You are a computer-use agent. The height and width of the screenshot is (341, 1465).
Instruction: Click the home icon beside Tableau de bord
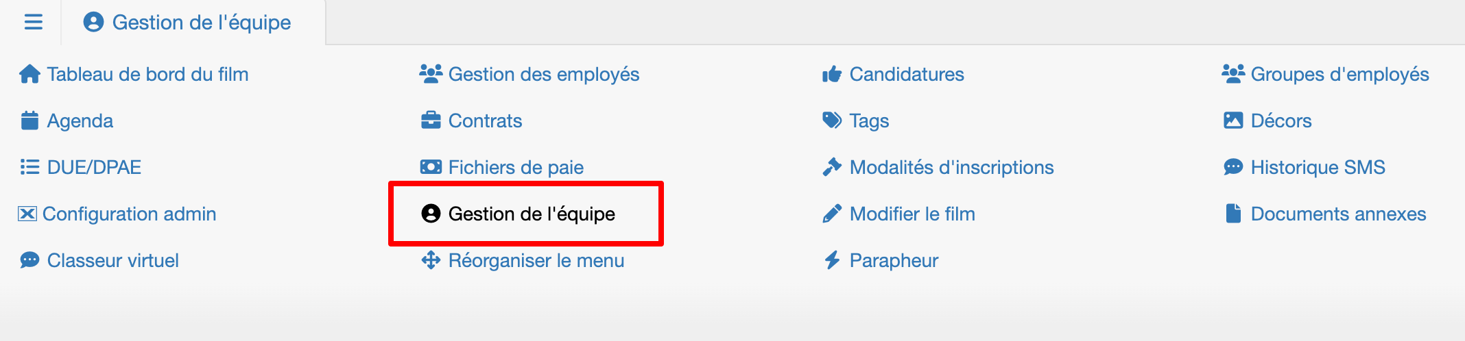click(29, 74)
